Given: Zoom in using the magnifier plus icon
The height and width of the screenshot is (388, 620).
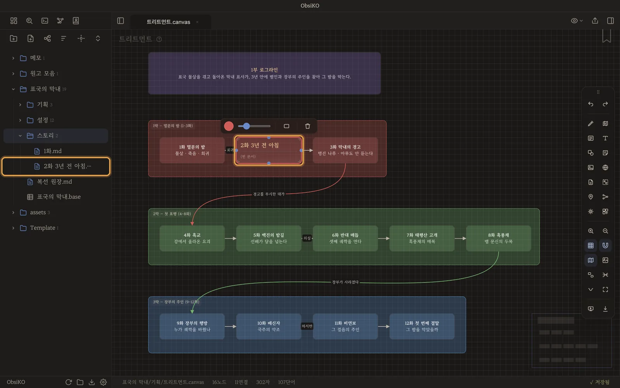Looking at the screenshot, I should 591,231.
